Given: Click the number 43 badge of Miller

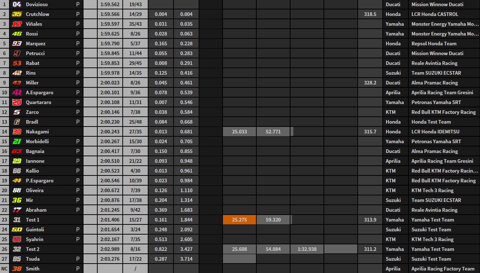Looking at the screenshot, I should pyautogui.click(x=17, y=83).
